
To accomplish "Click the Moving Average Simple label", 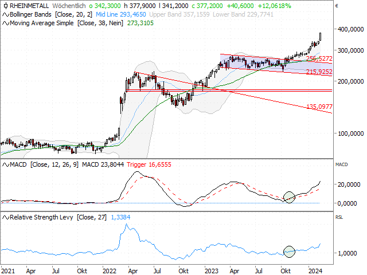I will (42, 23).
